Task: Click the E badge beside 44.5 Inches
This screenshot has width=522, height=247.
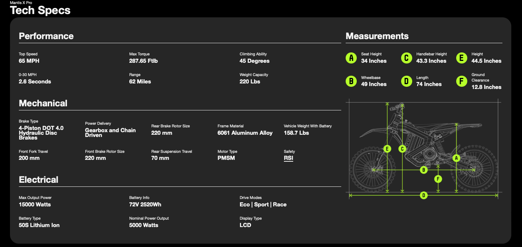Action: point(461,58)
